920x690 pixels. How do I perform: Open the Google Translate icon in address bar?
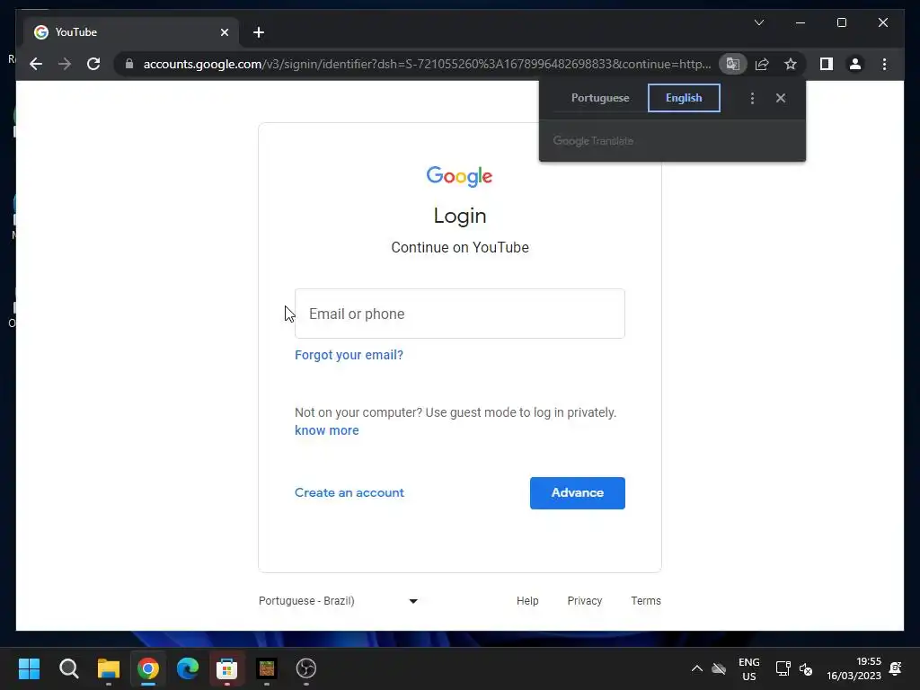[733, 64]
